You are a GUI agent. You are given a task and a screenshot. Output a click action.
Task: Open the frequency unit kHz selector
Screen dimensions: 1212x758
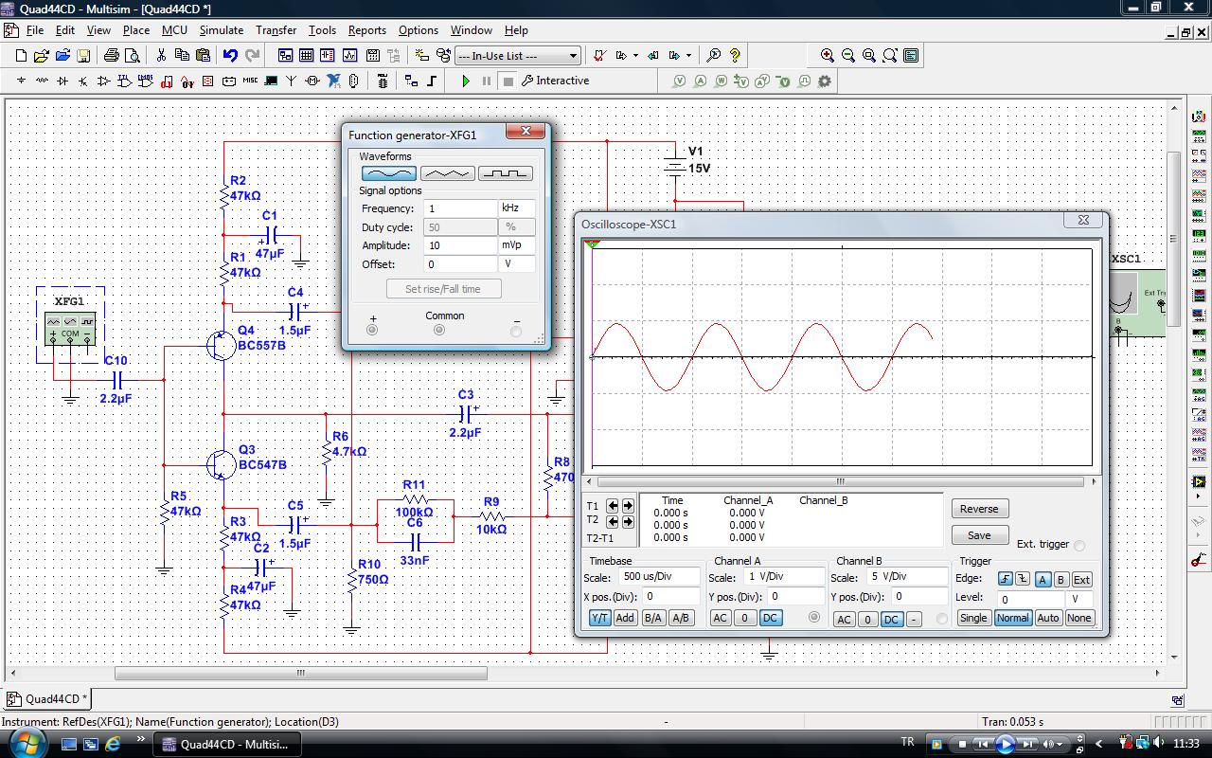pyautogui.click(x=516, y=208)
